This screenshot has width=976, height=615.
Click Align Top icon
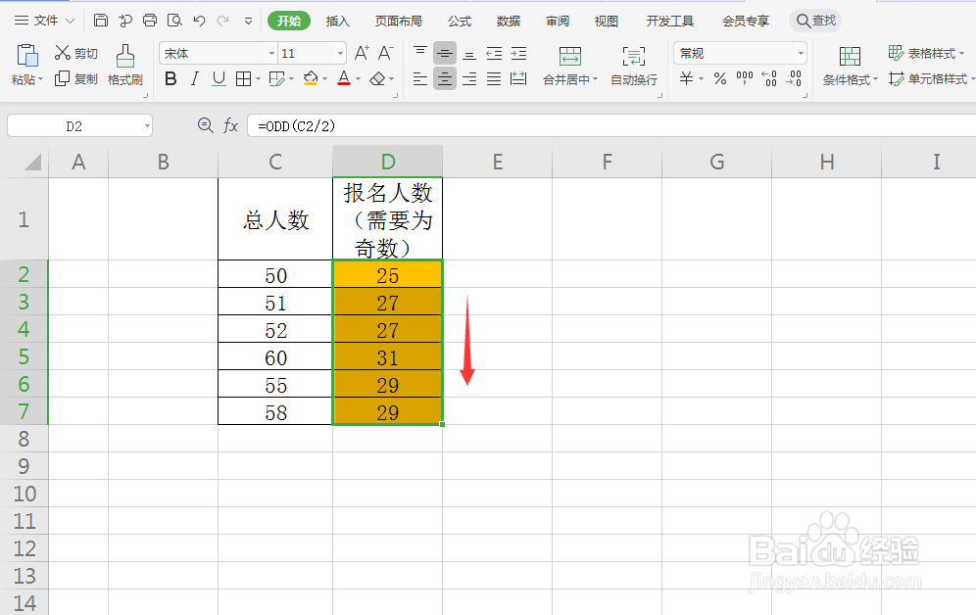click(420, 53)
